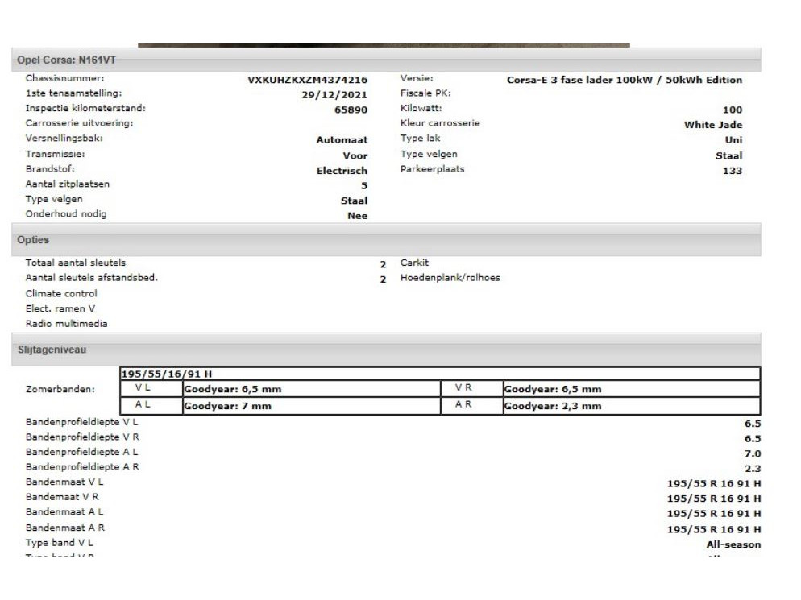
Task: Select the 'Radio multimedia' option
Action: point(66,324)
